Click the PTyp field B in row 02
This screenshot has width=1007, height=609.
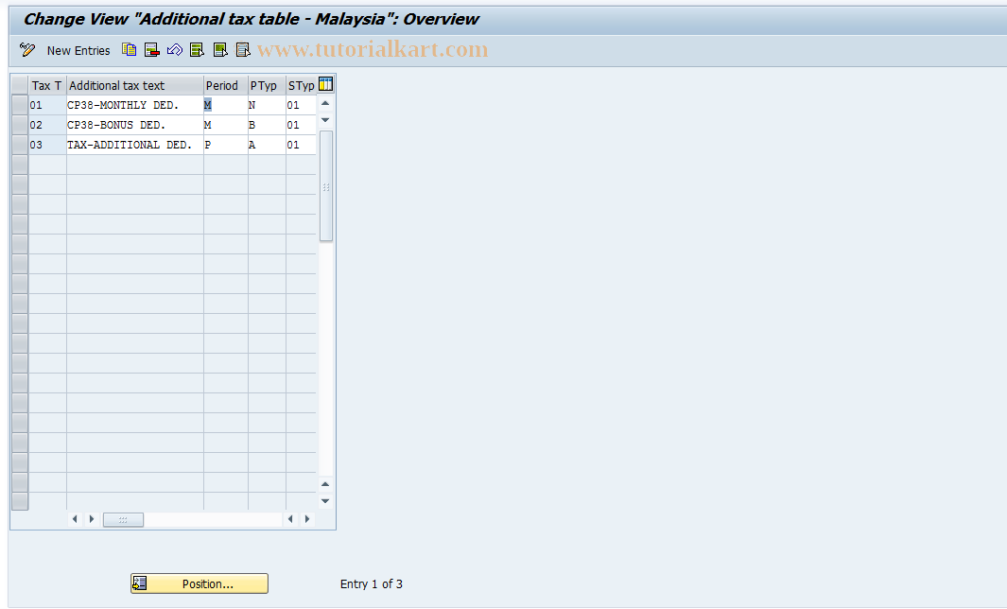click(267, 125)
